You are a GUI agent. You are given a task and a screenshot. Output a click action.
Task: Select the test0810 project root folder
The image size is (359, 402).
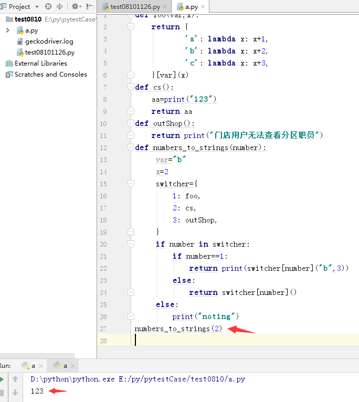coord(28,19)
